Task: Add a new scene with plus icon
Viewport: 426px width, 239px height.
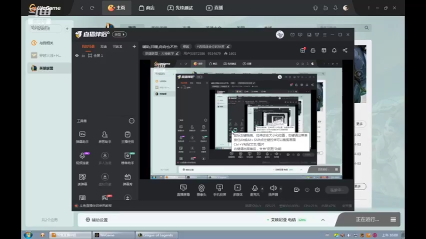Action: (x=134, y=47)
